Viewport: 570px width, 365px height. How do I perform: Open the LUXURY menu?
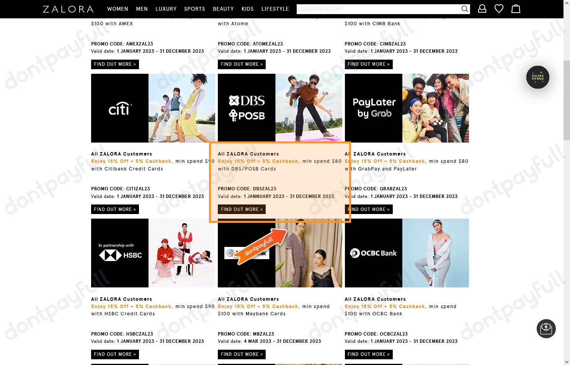coord(166,9)
